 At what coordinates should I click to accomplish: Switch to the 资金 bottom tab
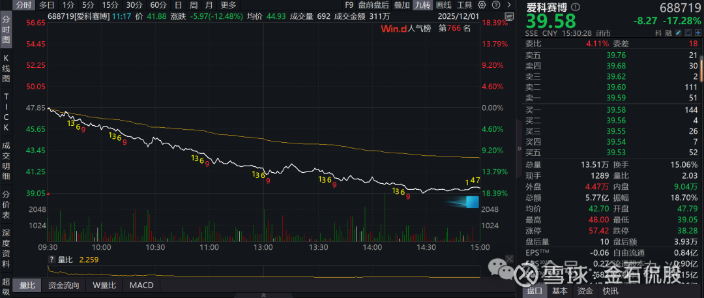click(585, 291)
